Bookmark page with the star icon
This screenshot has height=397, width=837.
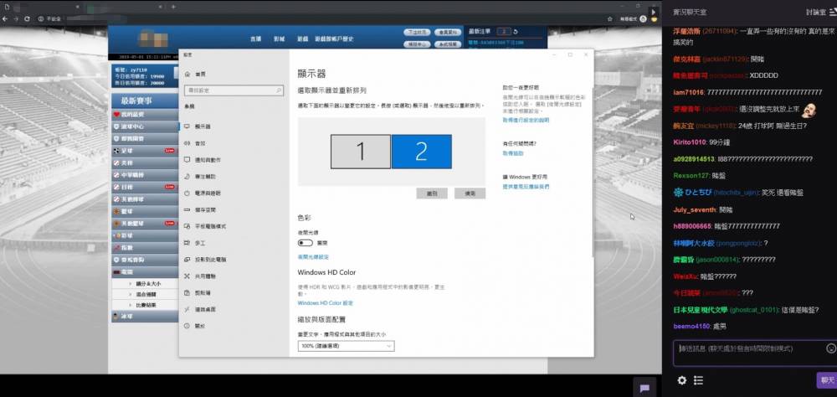coord(609,18)
